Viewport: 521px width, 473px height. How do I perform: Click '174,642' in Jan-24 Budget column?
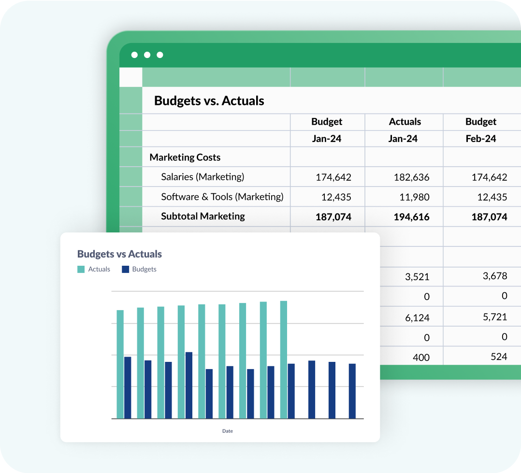(x=327, y=177)
